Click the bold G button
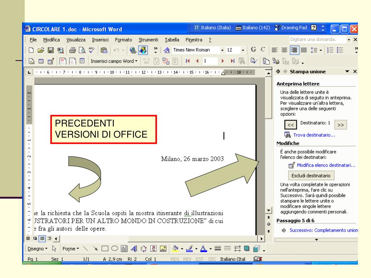Viewport: 371px width, 278px height. coord(253,49)
